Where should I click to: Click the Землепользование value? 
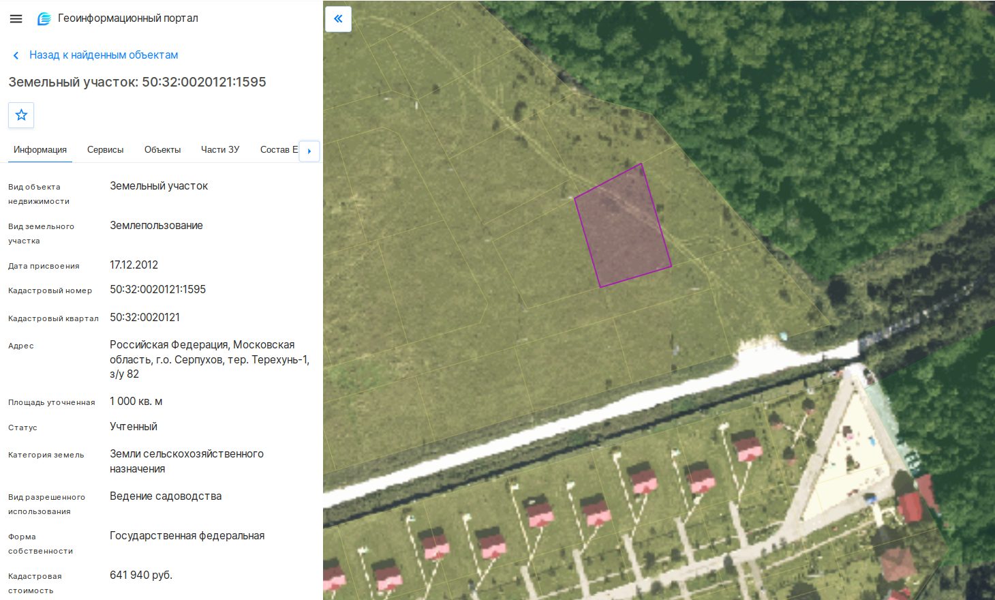pos(156,226)
